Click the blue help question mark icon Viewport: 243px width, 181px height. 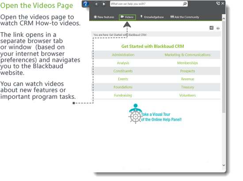[86, 4]
